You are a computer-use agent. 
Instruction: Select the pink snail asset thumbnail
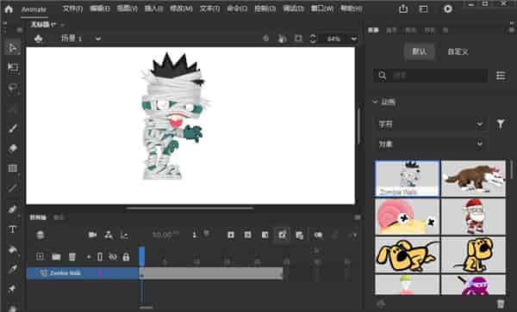tap(408, 217)
